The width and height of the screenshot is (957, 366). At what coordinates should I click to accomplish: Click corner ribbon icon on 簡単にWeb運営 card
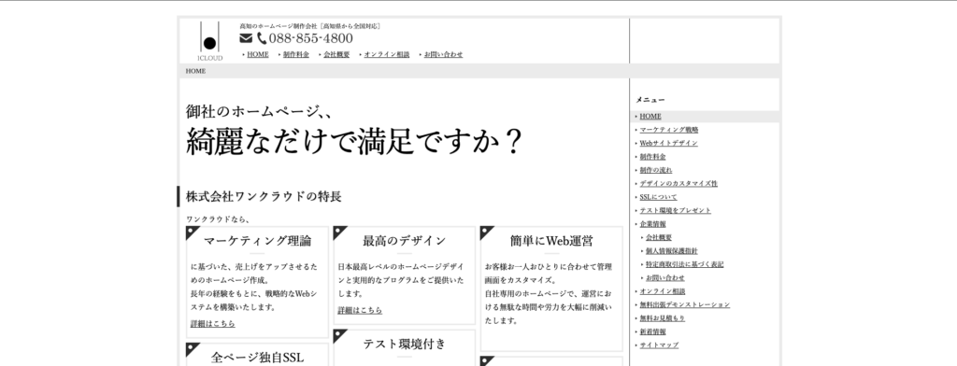click(486, 232)
